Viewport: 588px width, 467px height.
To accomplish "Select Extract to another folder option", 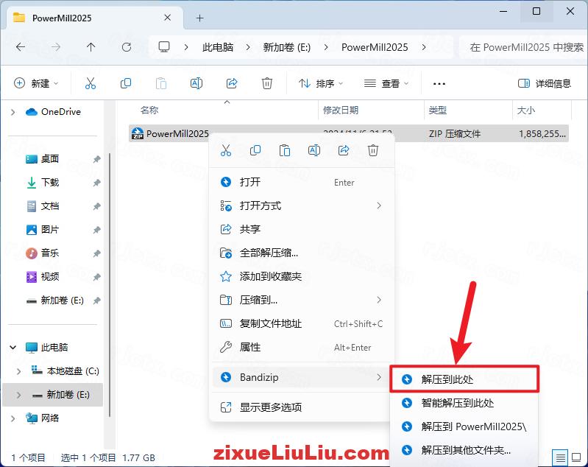I will pos(464,450).
